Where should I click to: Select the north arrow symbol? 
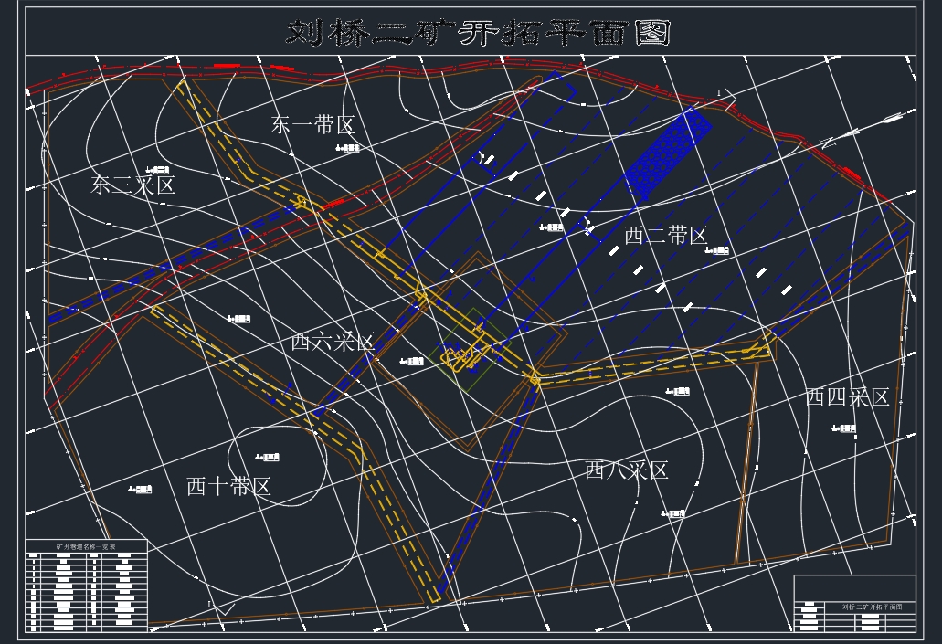point(861,131)
